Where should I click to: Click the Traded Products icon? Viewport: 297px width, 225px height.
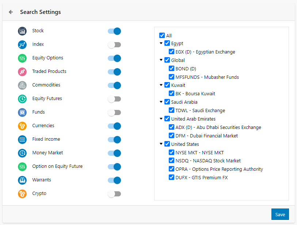pos(22,72)
